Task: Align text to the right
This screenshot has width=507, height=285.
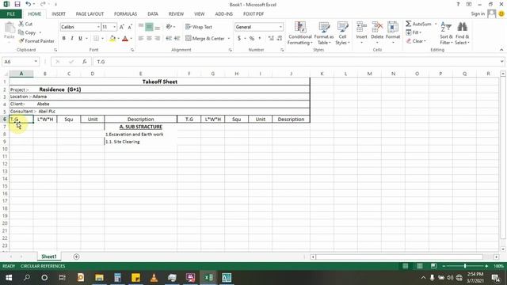Action: tap(158, 38)
